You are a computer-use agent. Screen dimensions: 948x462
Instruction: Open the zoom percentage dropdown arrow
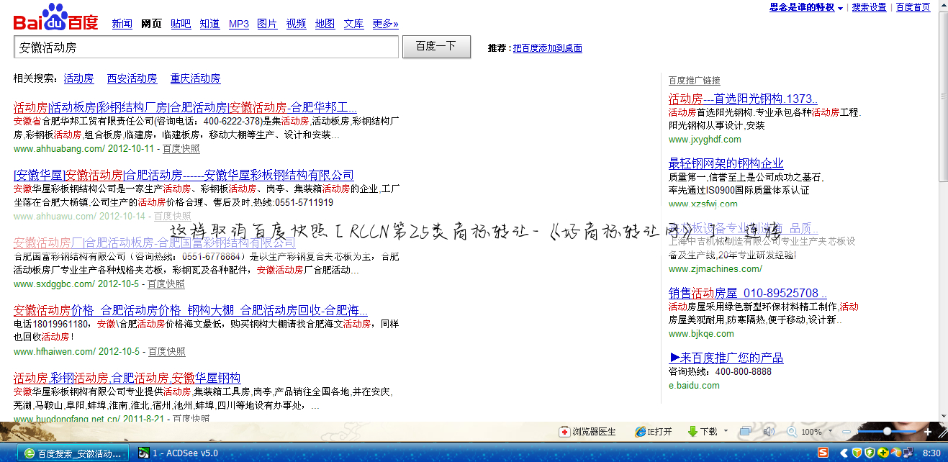(x=829, y=432)
